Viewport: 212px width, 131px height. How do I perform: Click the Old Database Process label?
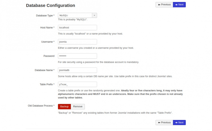click(x=41, y=106)
